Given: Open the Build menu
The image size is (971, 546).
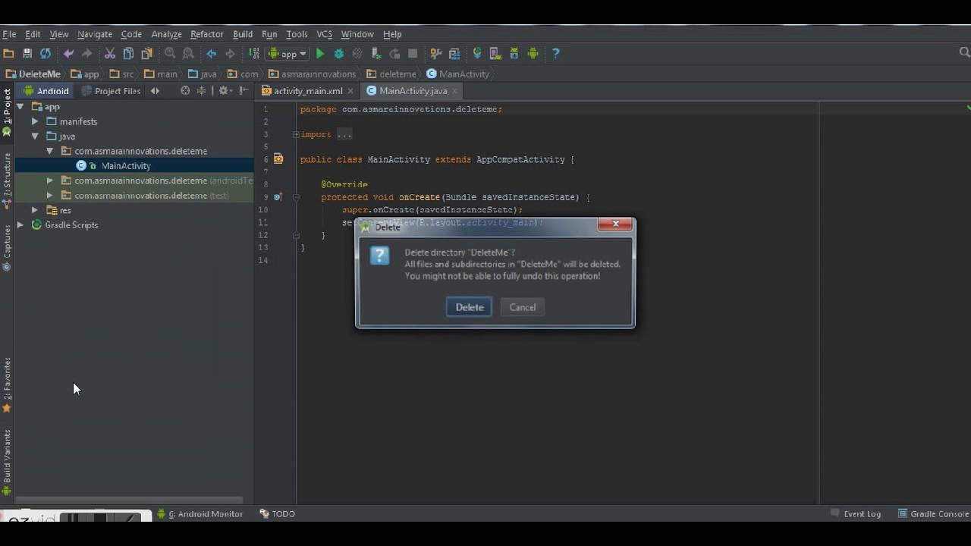Looking at the screenshot, I should point(243,34).
